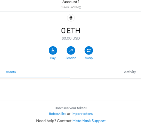
Task: Click the "Don't see your token?" text
Action: [71, 108]
